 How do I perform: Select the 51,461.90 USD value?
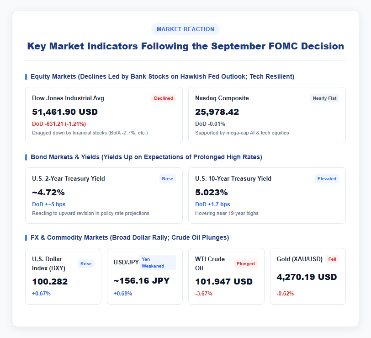pyautogui.click(x=65, y=112)
